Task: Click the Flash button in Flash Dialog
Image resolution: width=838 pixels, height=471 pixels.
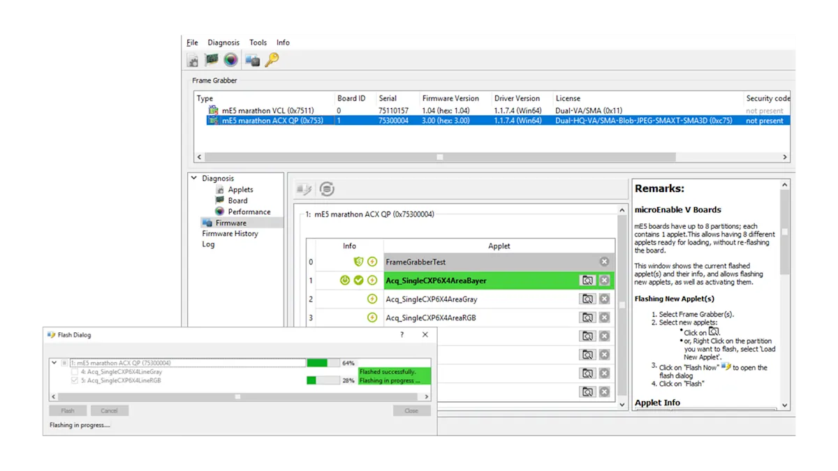Action: point(68,411)
